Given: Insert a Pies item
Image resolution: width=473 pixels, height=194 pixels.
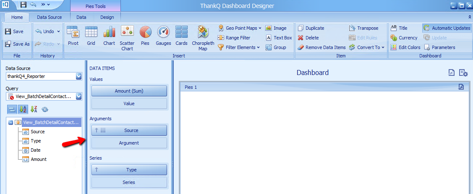Looking at the screenshot, I should [145, 36].
